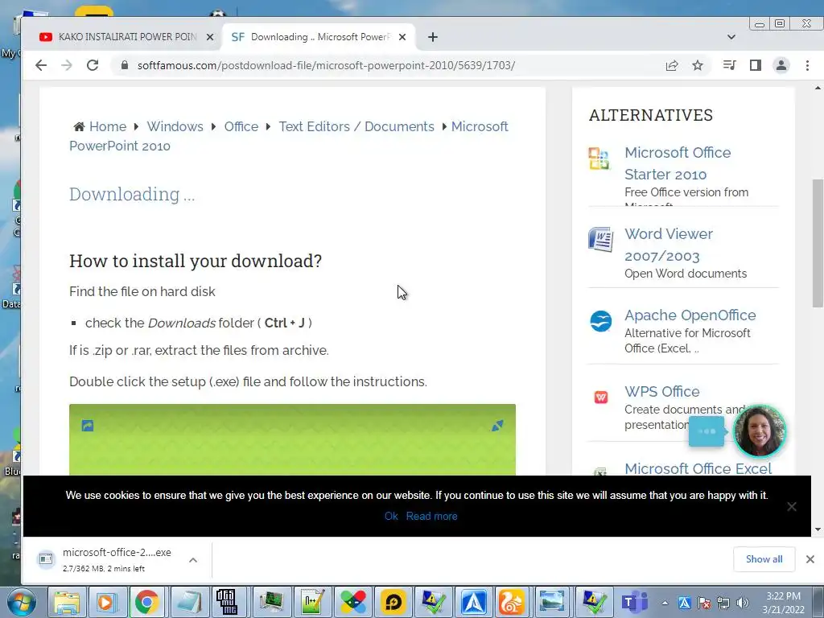
Task: Open the Windows breadcrumb link
Action: point(175,126)
